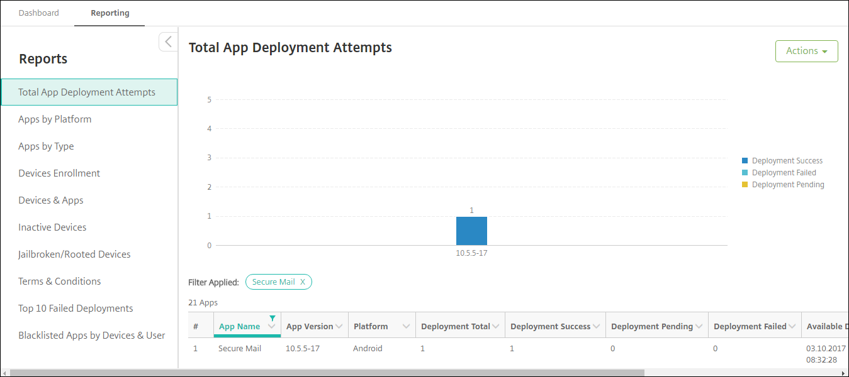Viewport: 849px width, 377px height.
Task: Select the Reporting tab
Action: point(110,13)
